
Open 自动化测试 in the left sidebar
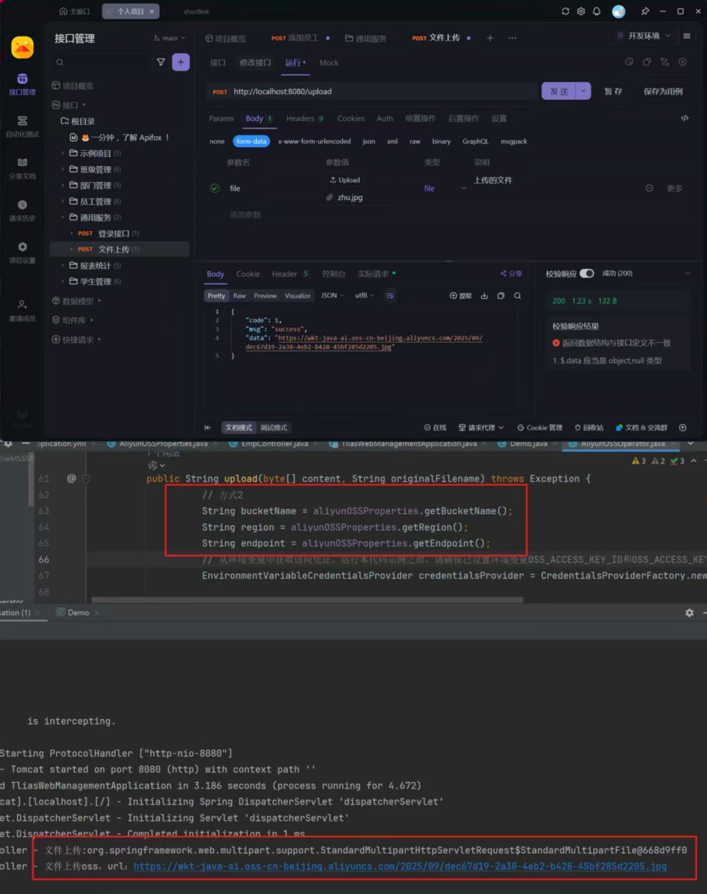[x=22, y=126]
